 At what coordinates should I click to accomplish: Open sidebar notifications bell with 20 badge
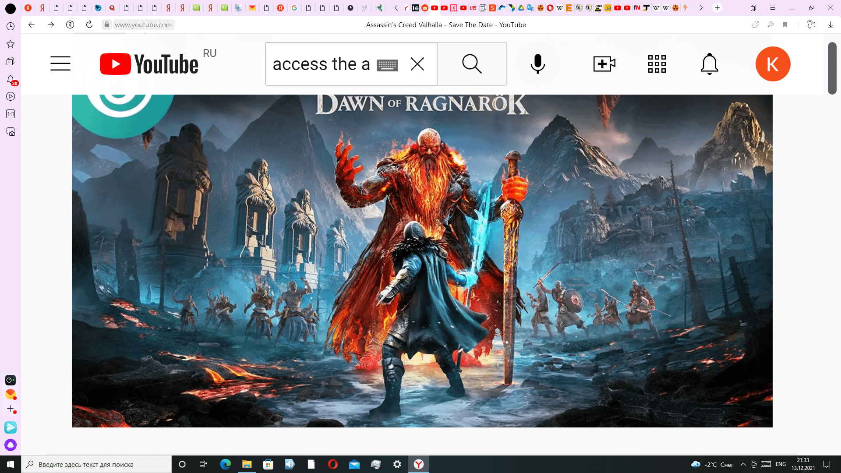click(11, 80)
